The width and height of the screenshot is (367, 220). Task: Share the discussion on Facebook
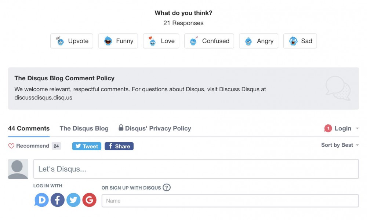119,146
